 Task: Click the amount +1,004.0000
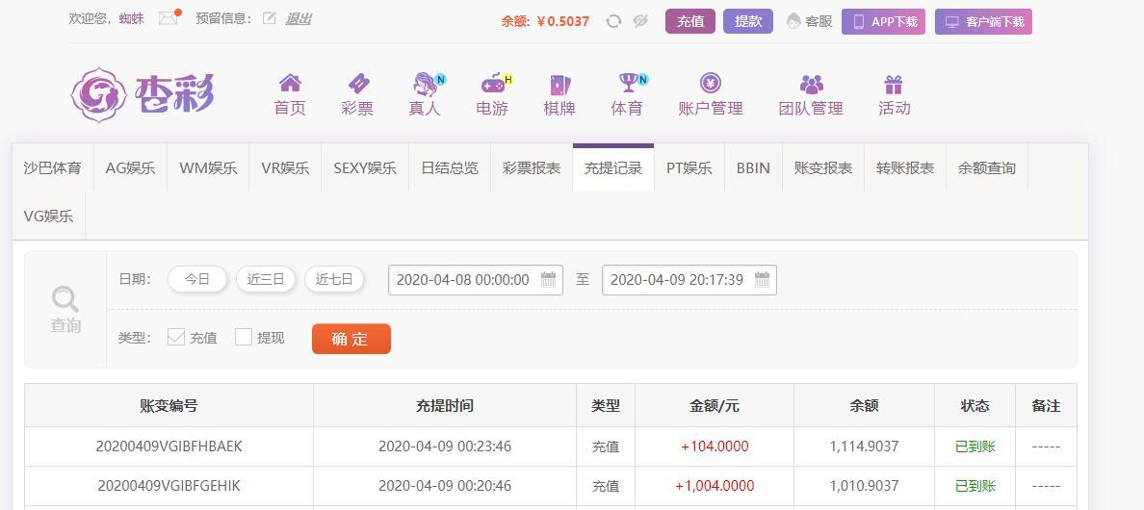point(715,485)
